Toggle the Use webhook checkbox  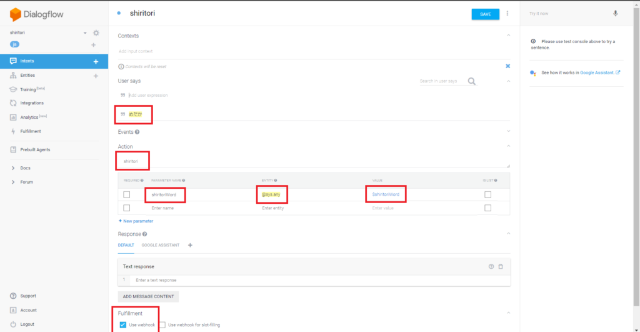(123, 324)
